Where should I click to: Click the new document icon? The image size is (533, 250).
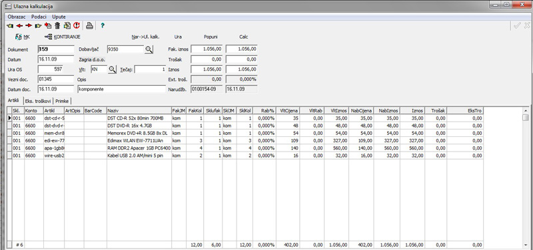coord(48,25)
